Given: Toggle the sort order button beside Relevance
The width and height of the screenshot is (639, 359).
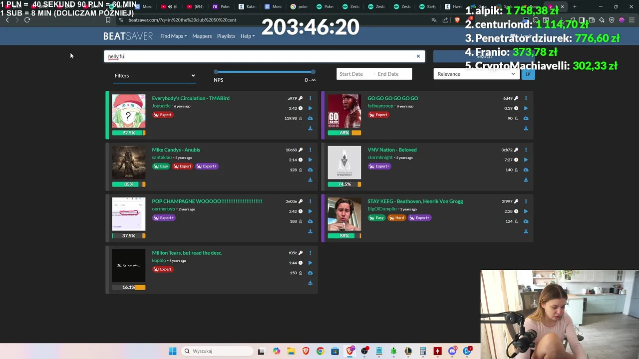Looking at the screenshot, I should [528, 74].
